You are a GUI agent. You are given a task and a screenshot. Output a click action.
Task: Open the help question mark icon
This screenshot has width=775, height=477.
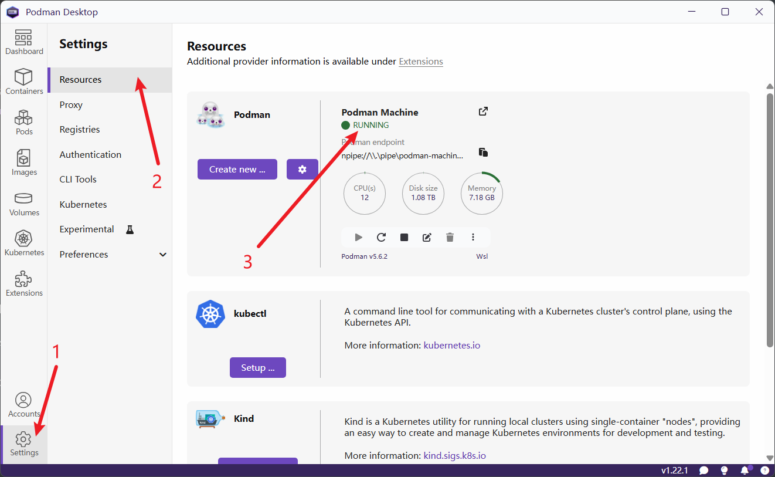[x=764, y=471]
